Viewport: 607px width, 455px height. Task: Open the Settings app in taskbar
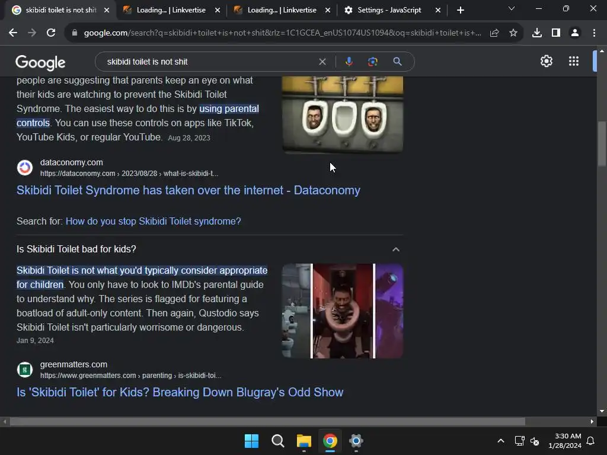(356, 441)
